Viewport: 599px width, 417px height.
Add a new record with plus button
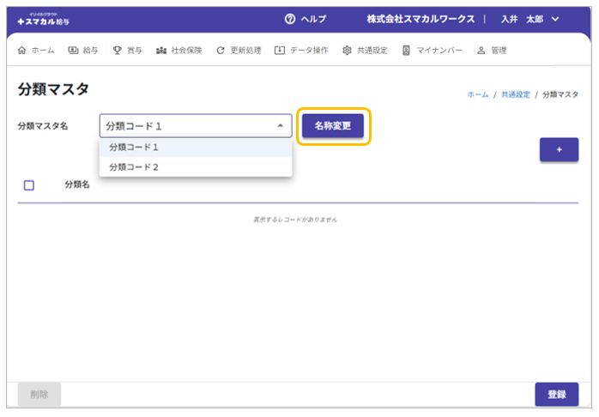559,149
